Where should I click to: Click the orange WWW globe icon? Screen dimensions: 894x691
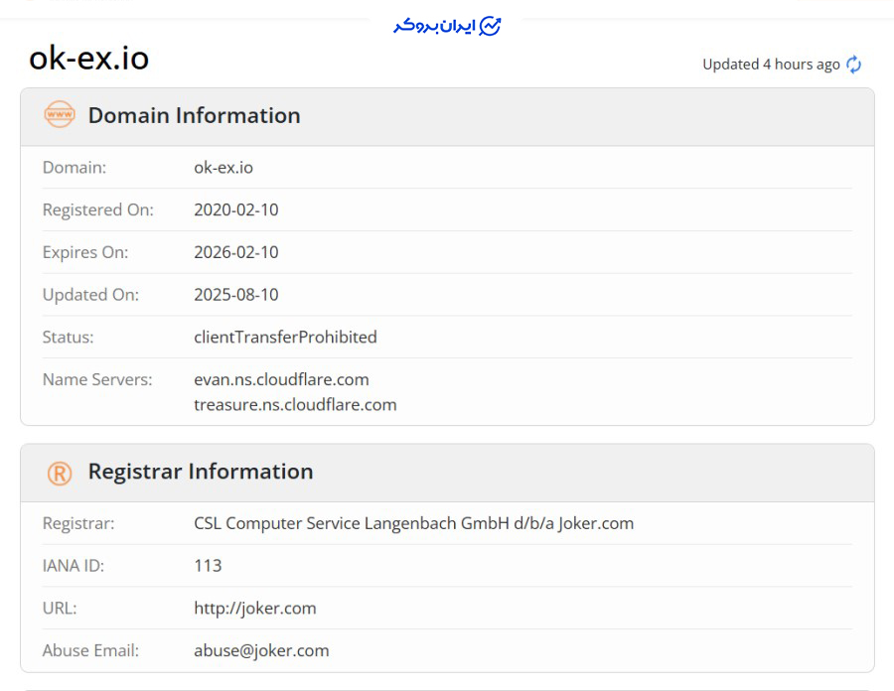60,115
